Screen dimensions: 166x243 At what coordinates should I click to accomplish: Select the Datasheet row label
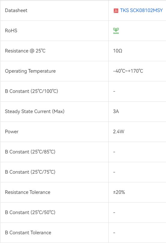pyautogui.click(x=16, y=10)
